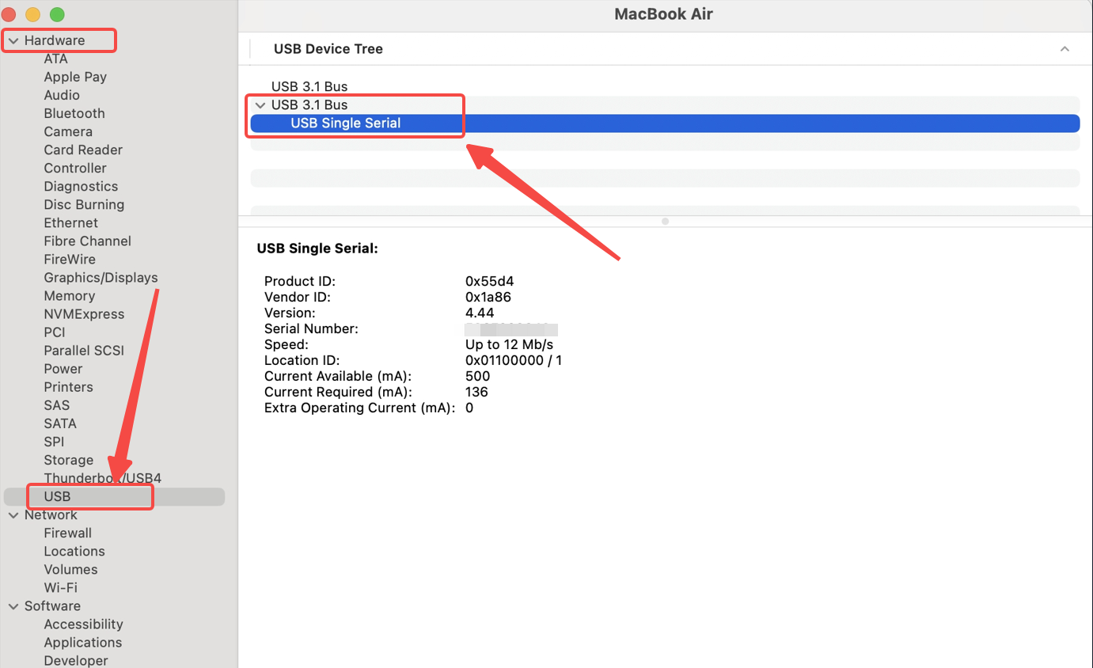Click the Location ID value 0x01100000 / 1
1093x668 pixels.
(x=514, y=360)
